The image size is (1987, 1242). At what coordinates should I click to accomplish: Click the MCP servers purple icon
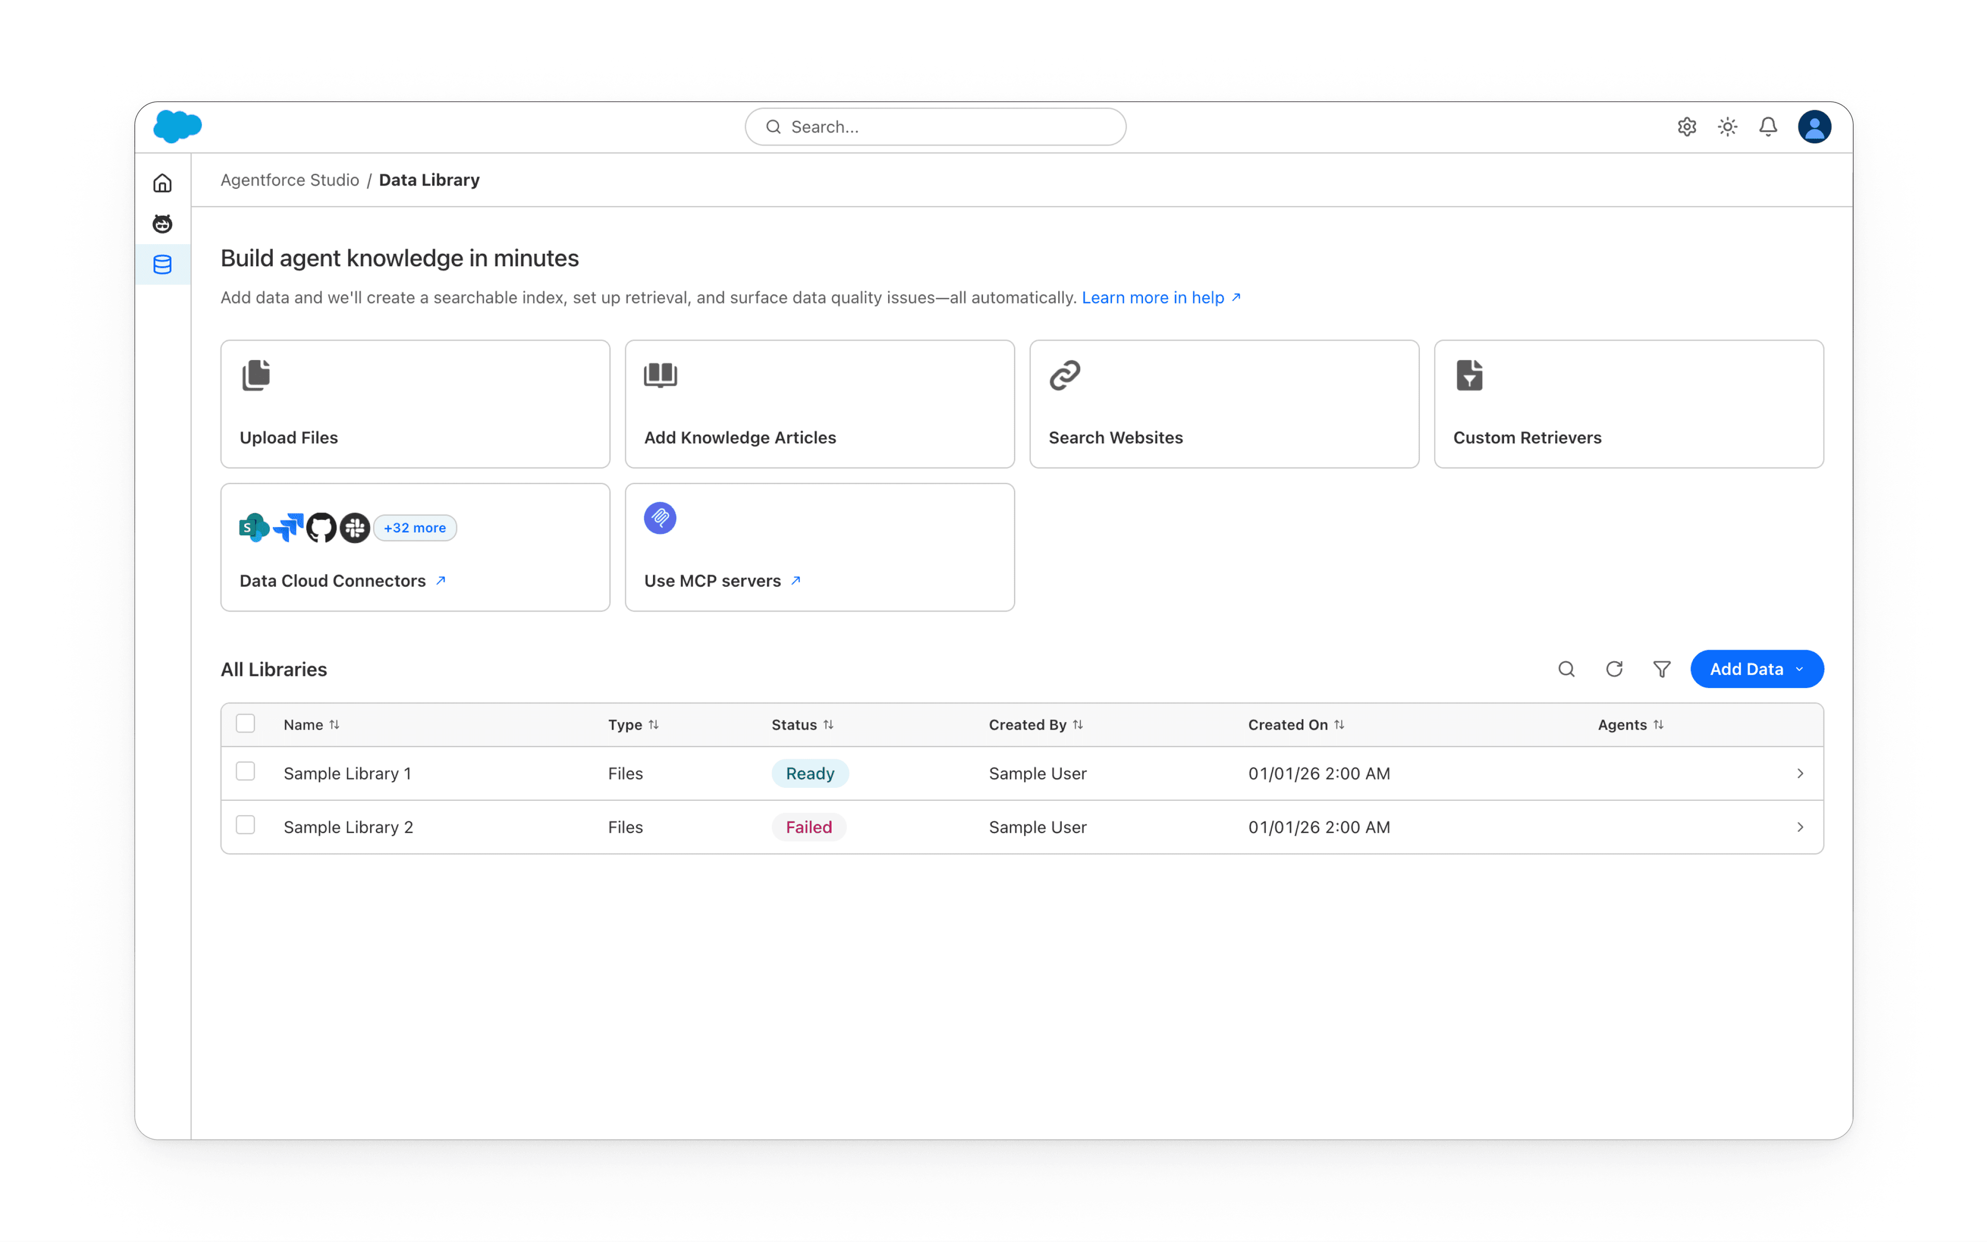660,518
